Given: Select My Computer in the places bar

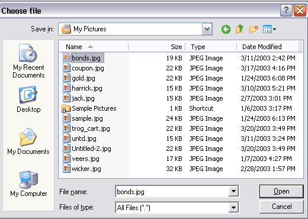Looking at the screenshot, I should click(28, 183).
